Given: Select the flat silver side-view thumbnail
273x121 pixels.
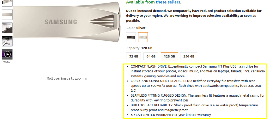Looking at the screenshot, I should point(7,14).
